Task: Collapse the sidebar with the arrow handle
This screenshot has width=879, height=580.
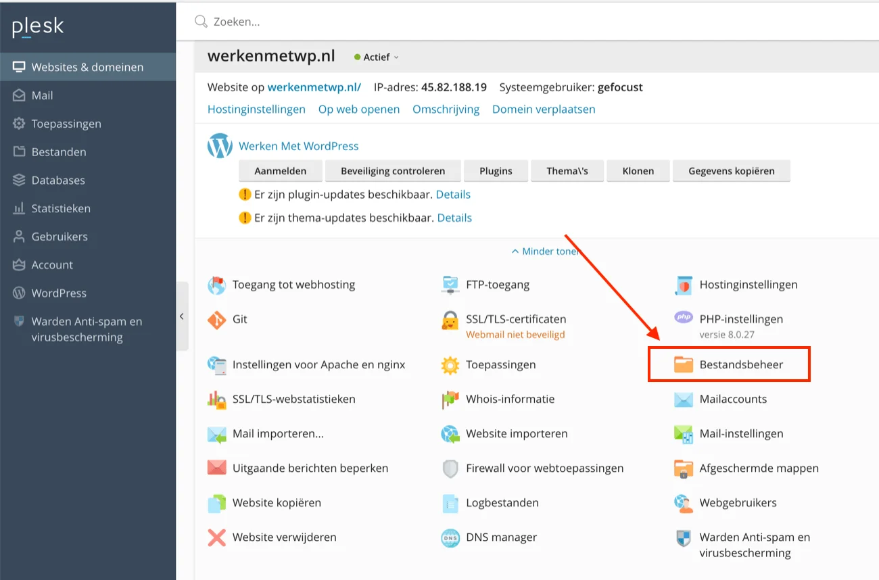Action: point(182,316)
